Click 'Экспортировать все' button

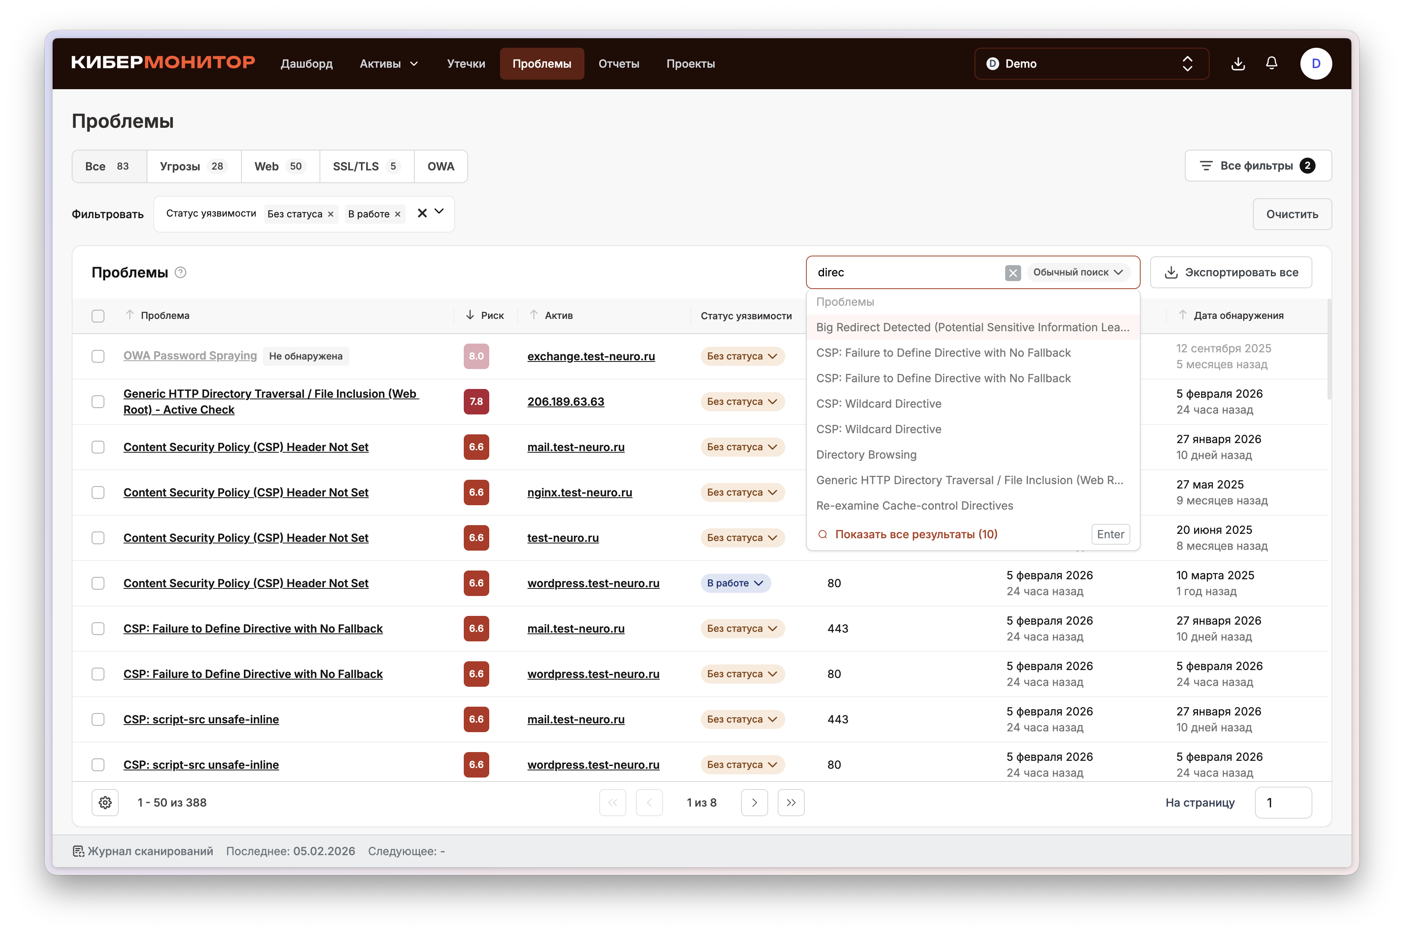coord(1231,272)
